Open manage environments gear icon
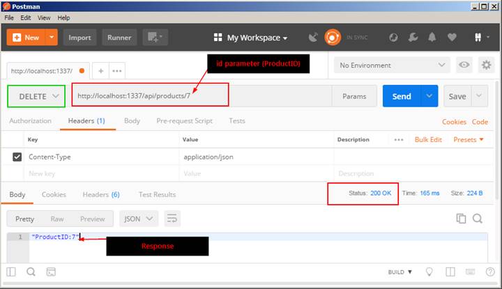The image size is (502, 289). [487, 65]
